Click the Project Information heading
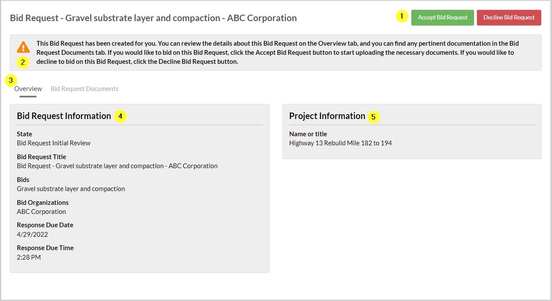 327,116
